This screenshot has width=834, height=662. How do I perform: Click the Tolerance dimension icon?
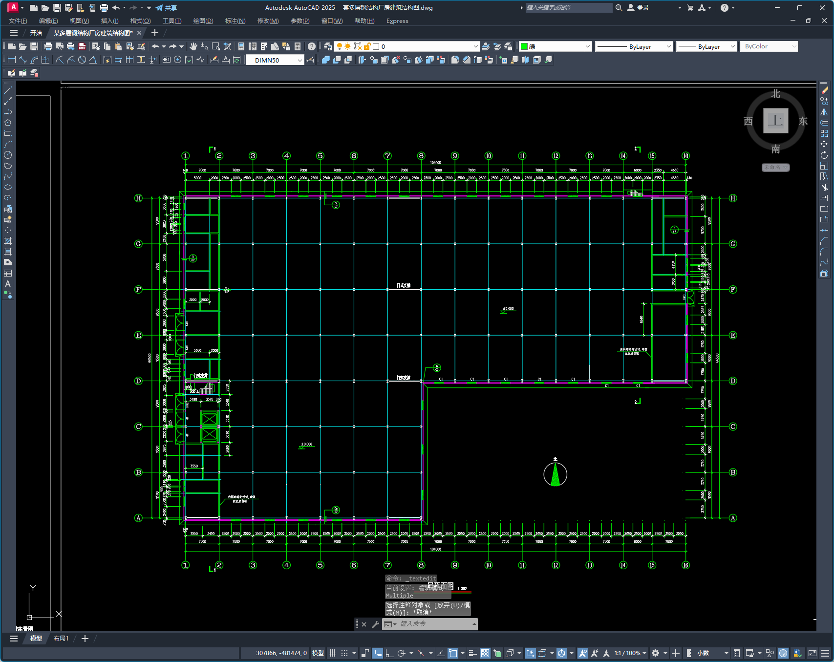click(x=166, y=60)
